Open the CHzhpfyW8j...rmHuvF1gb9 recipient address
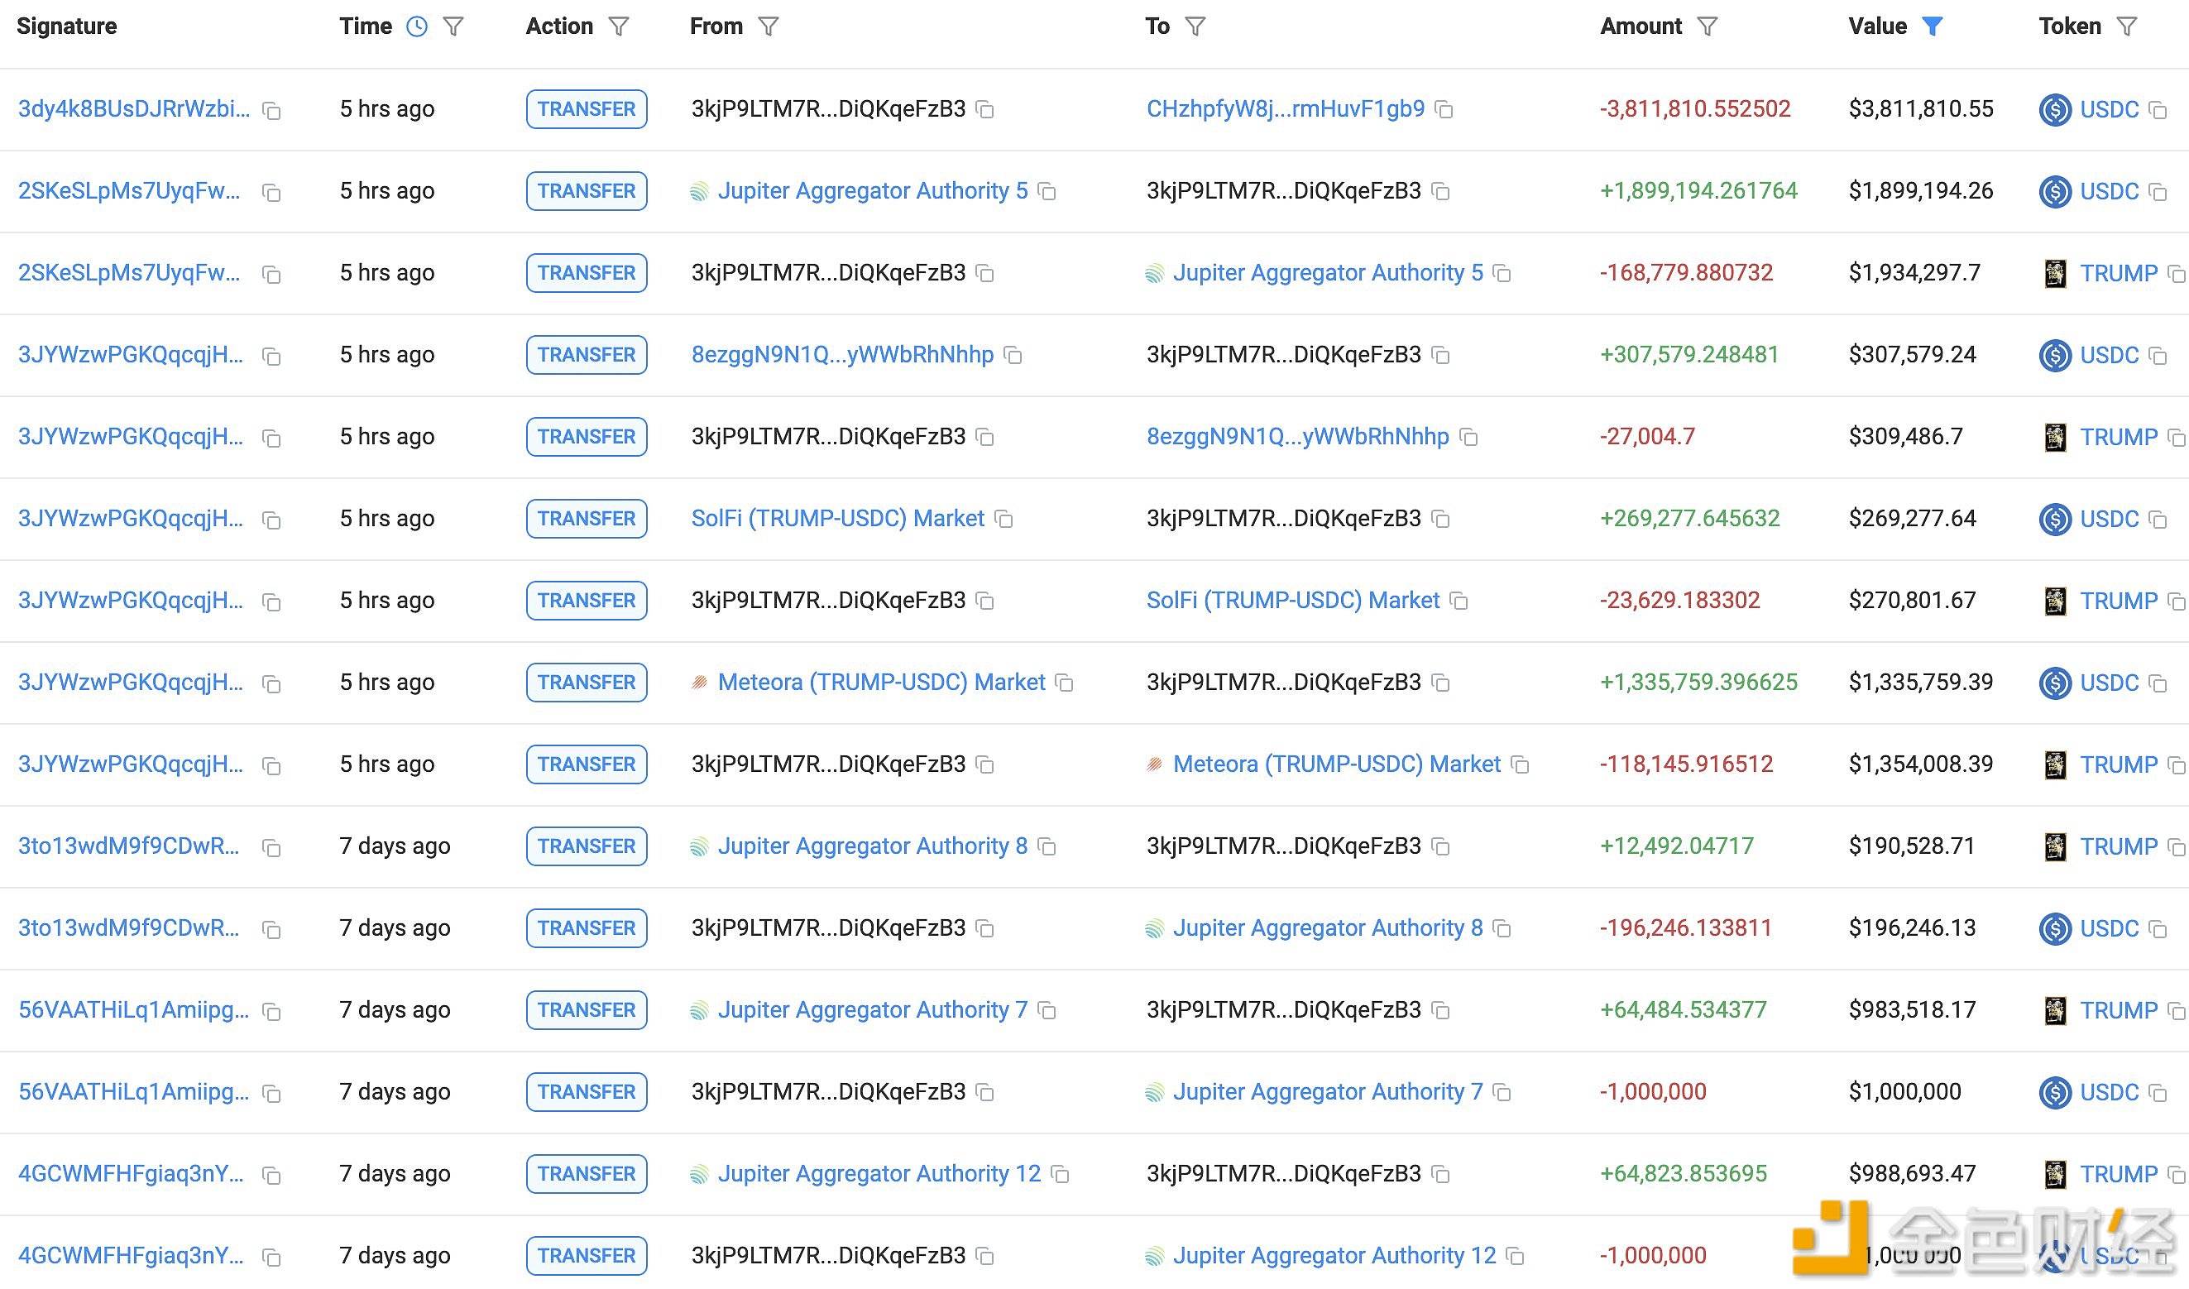Viewport: 2189px width, 1289px height. click(1285, 108)
